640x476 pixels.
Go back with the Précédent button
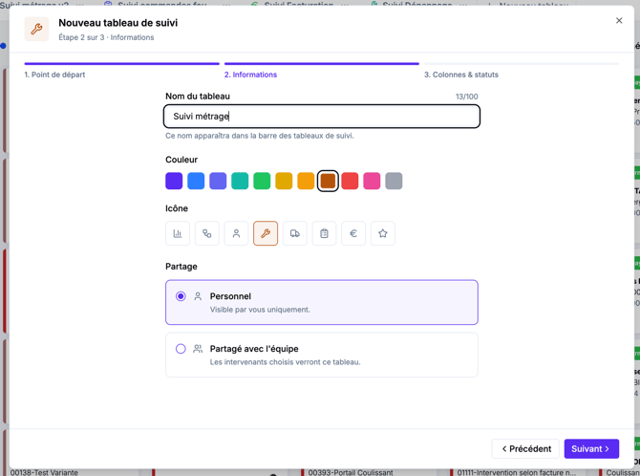coord(525,448)
